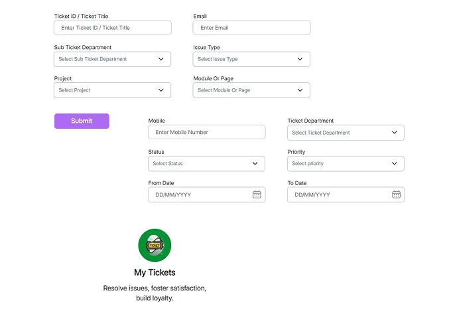This screenshot has height=317, width=449.
Task: Expand the Status dropdown
Action: [206, 163]
